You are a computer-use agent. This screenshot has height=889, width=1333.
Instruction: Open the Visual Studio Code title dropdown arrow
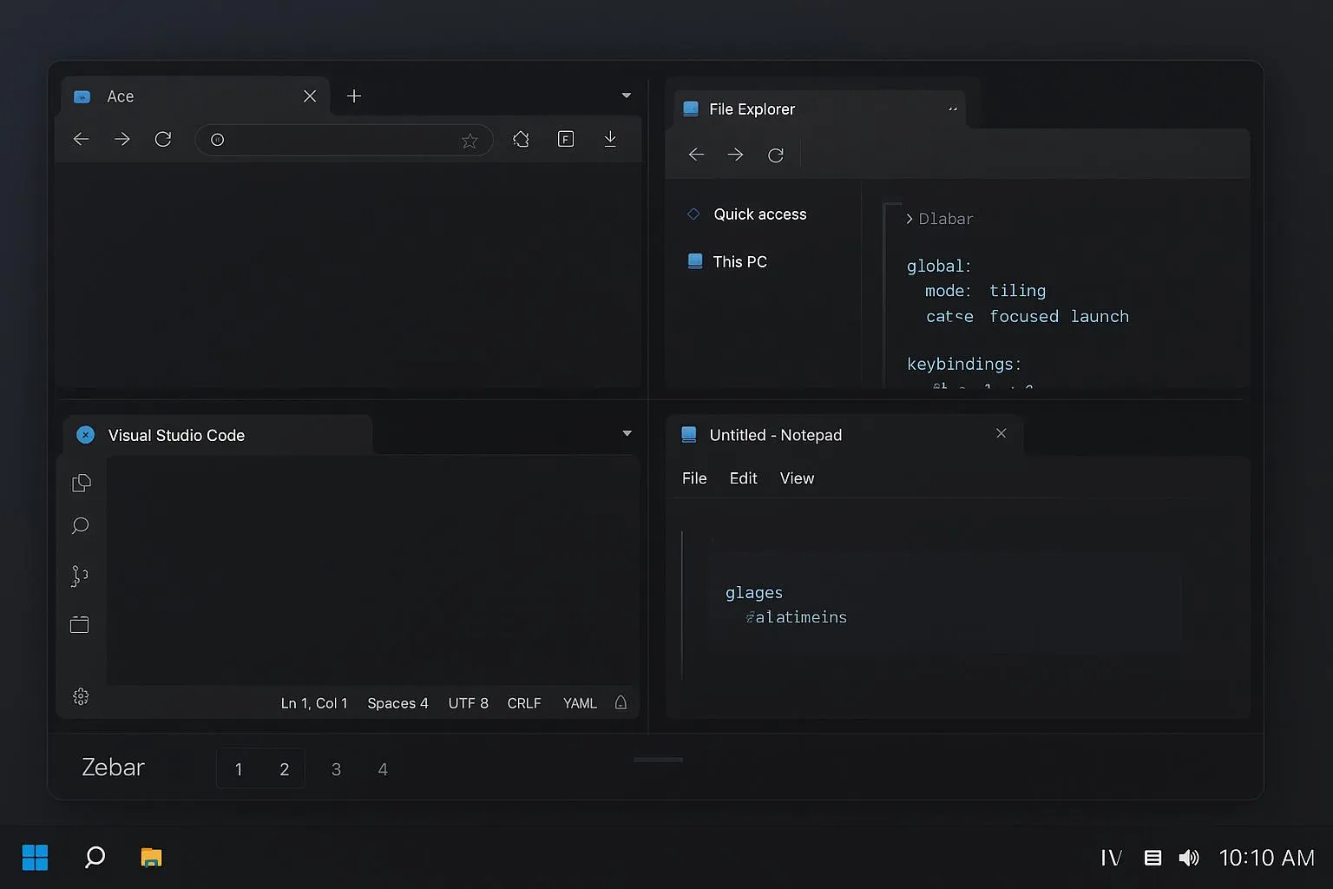pos(627,433)
